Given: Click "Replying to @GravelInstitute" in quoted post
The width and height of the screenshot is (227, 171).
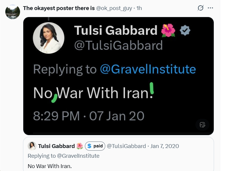Looking at the screenshot, I should pyautogui.click(x=63, y=156).
